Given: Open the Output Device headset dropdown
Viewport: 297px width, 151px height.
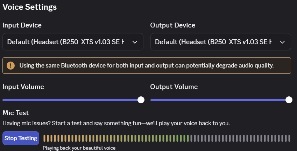Looking at the screenshot, I should click(220, 42).
